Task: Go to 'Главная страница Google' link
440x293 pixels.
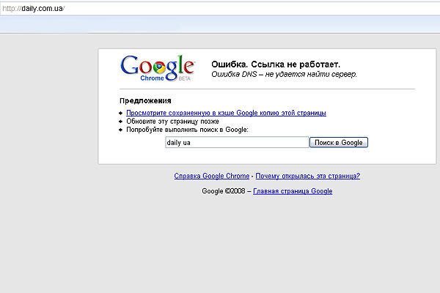Action: [293, 191]
